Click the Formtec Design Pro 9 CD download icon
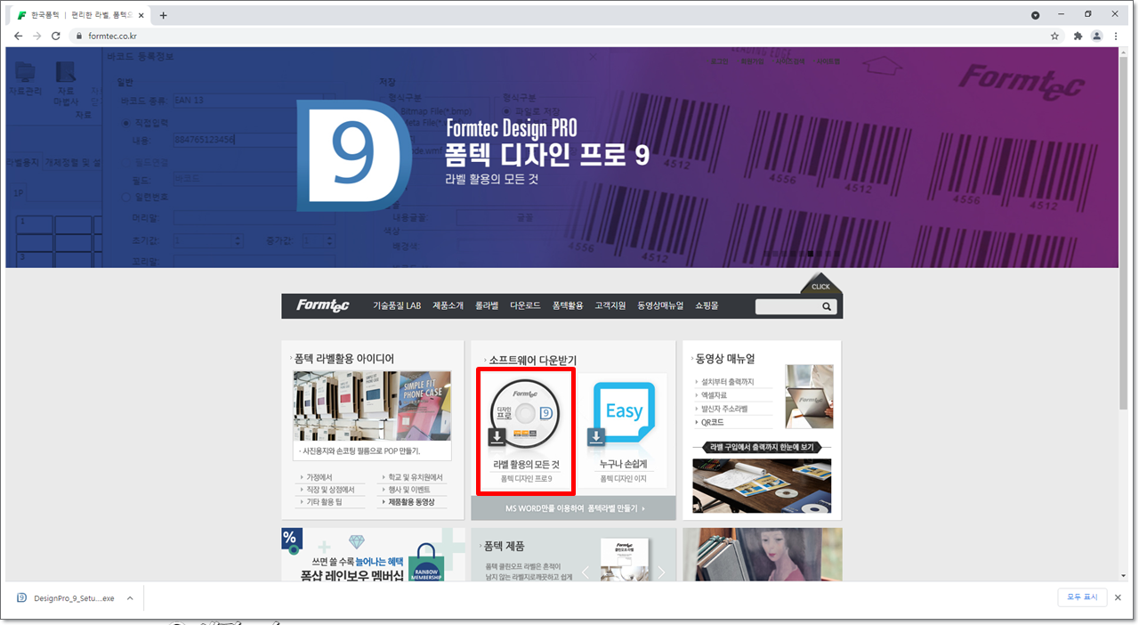Viewport: 1139px width, 625px height. tap(525, 413)
